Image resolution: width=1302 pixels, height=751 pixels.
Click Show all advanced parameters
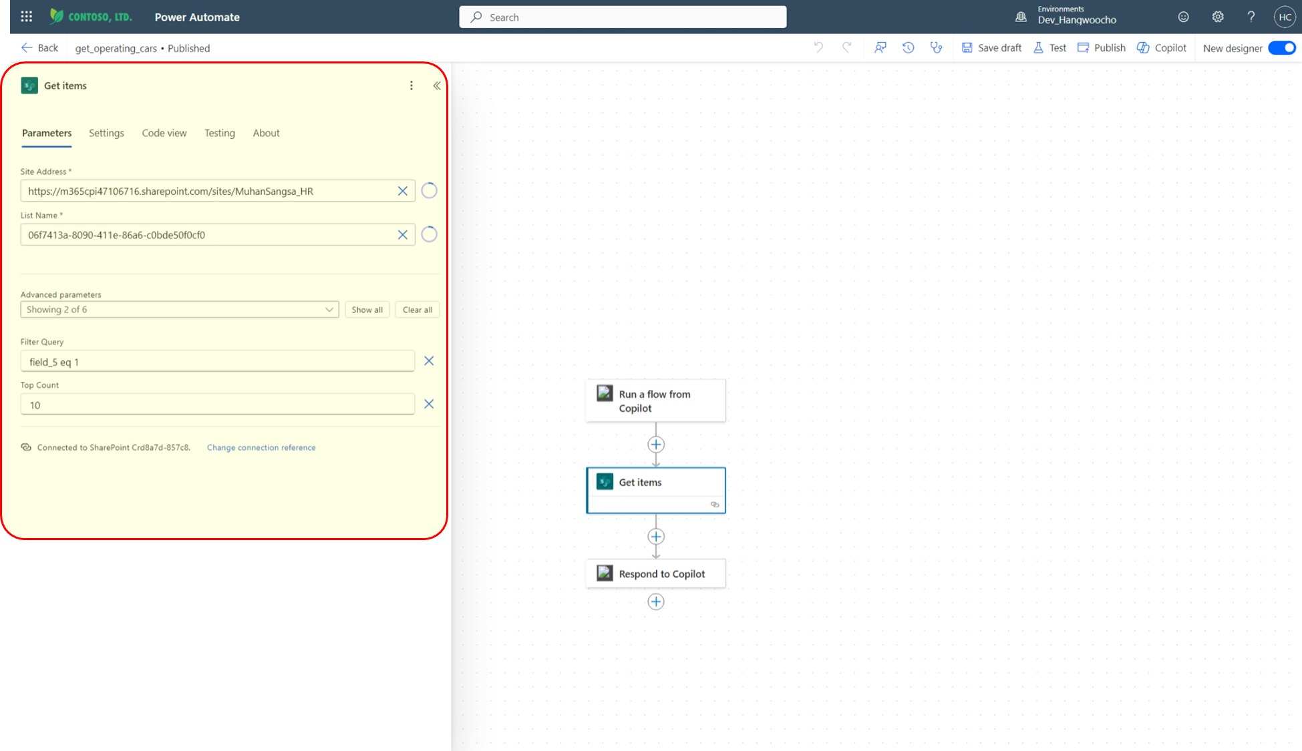tap(367, 310)
